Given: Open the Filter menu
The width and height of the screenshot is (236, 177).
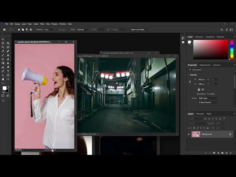Looking at the screenshot, I should 42,24.
